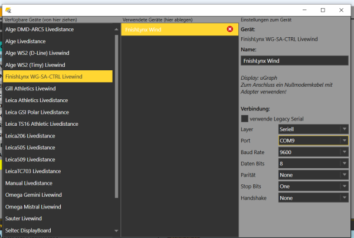Select Leica GSI Polar Livedistance
354x238 pixels.
(x=58, y=112)
